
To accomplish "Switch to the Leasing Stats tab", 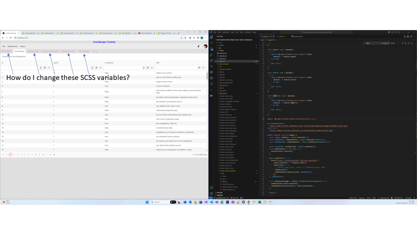I will click(x=33, y=51).
